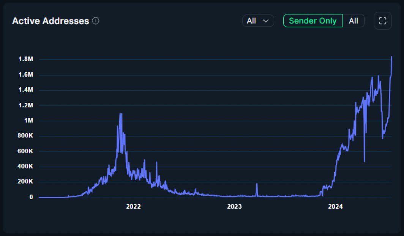Click the 0 y-axis label
The height and width of the screenshot is (236, 404).
click(31, 197)
